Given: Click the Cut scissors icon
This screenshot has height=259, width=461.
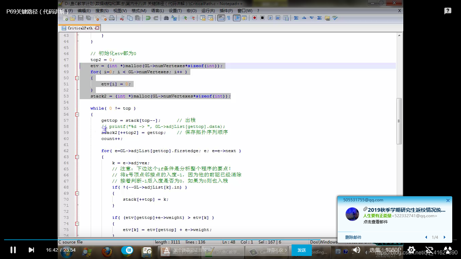Looking at the screenshot, I should pyautogui.click(x=122, y=18).
